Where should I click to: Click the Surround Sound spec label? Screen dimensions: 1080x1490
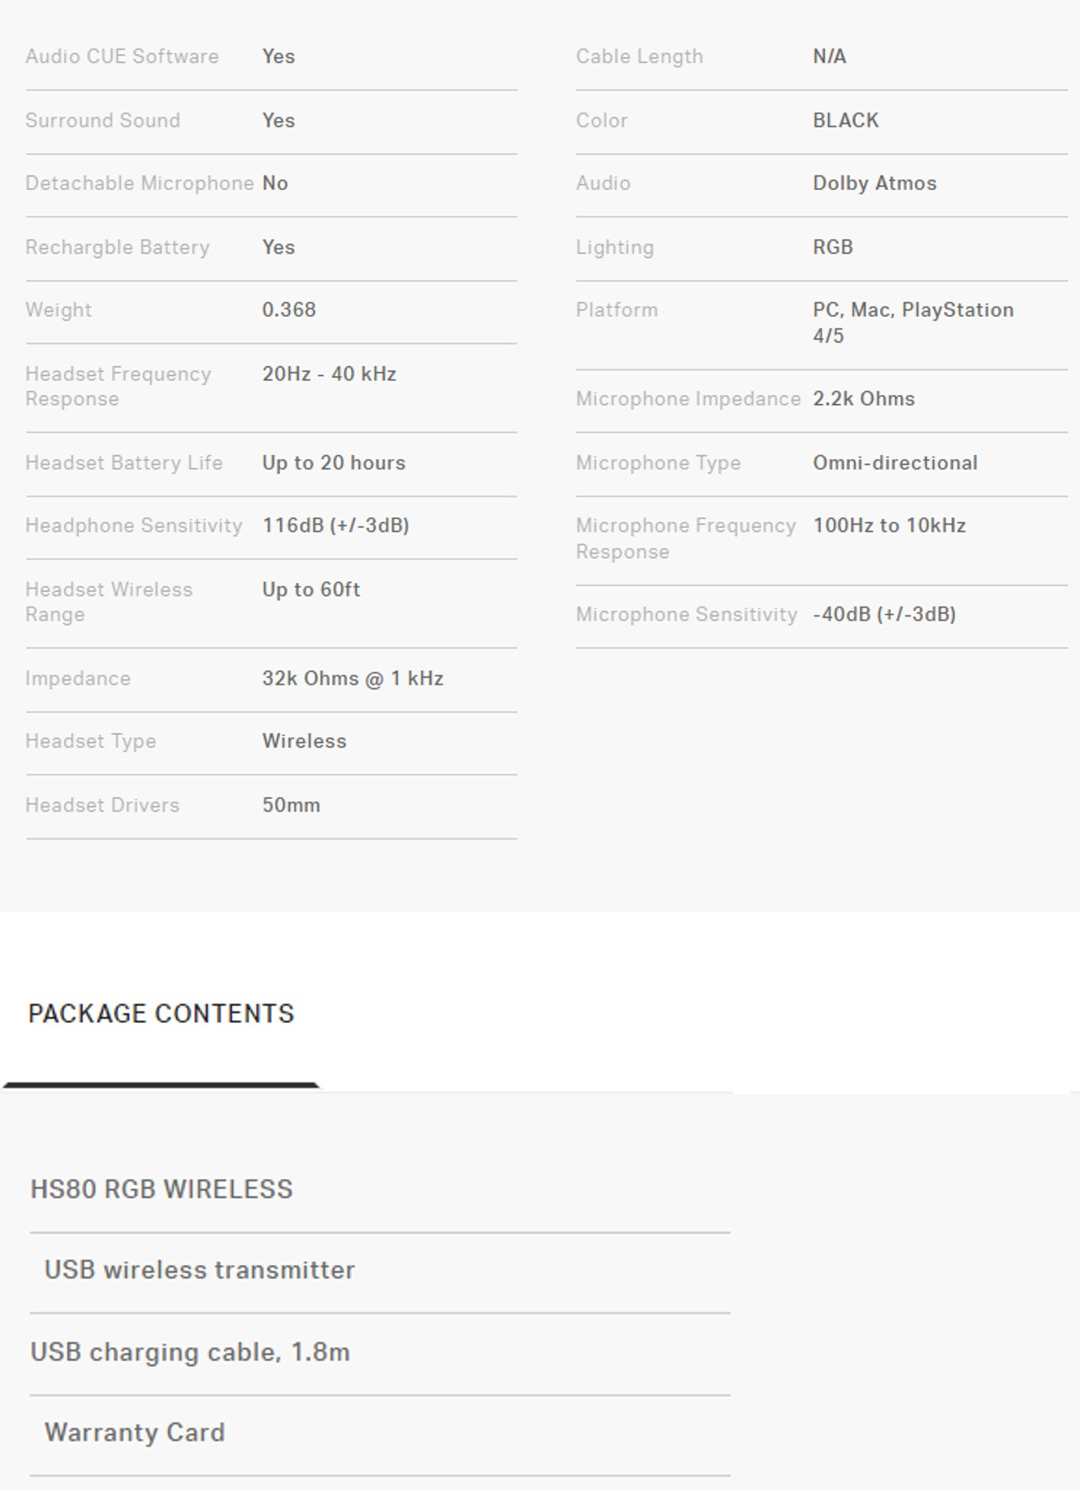pos(103,121)
